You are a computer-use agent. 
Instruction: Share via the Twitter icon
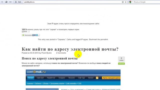(37, 35)
